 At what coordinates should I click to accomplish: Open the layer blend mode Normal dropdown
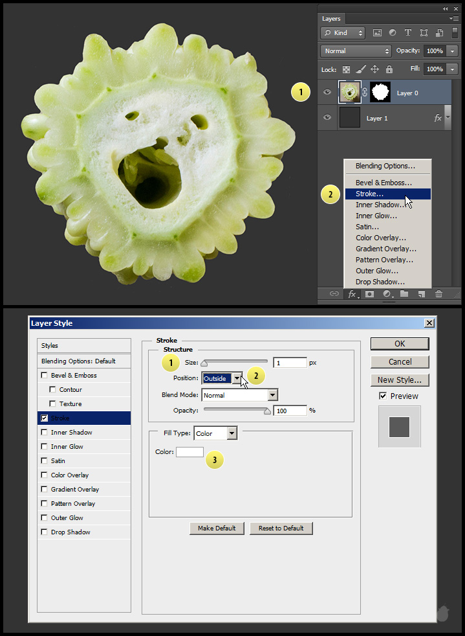[x=356, y=51]
